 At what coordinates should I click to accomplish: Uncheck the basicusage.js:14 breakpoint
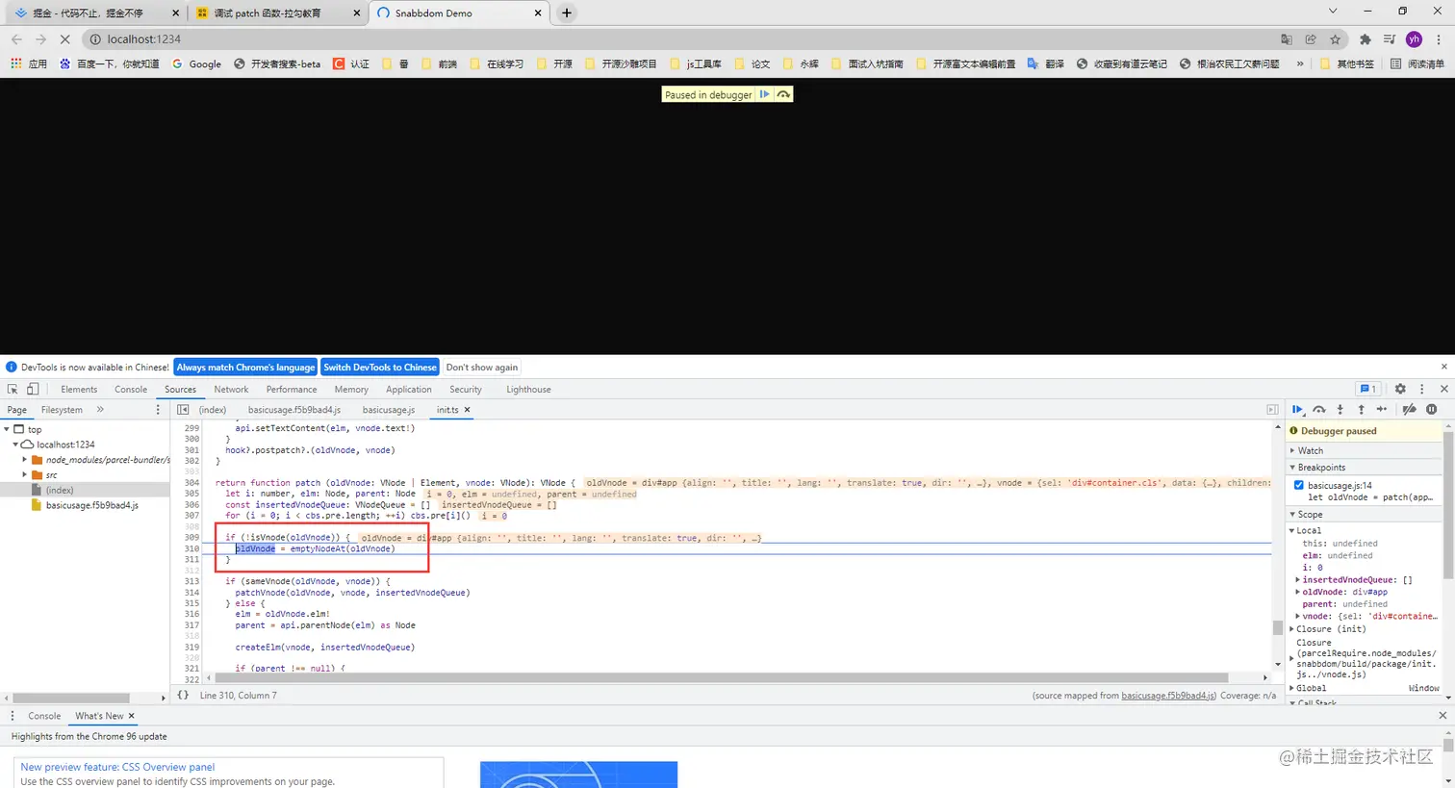1299,485
